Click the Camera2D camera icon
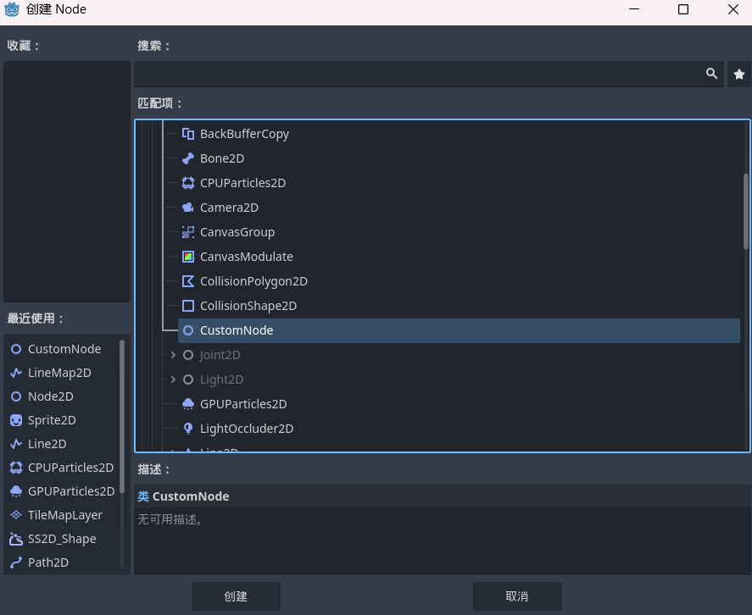Screen dimensions: 752x615 (188, 208)
